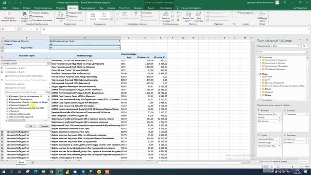
Task: Click the formula bar fx icon
Action: point(37,29)
